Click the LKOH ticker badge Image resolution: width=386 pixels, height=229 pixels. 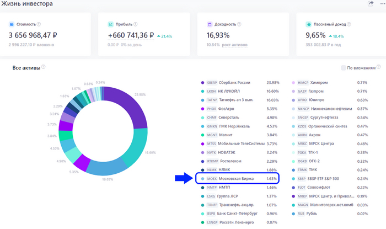(x=212, y=91)
